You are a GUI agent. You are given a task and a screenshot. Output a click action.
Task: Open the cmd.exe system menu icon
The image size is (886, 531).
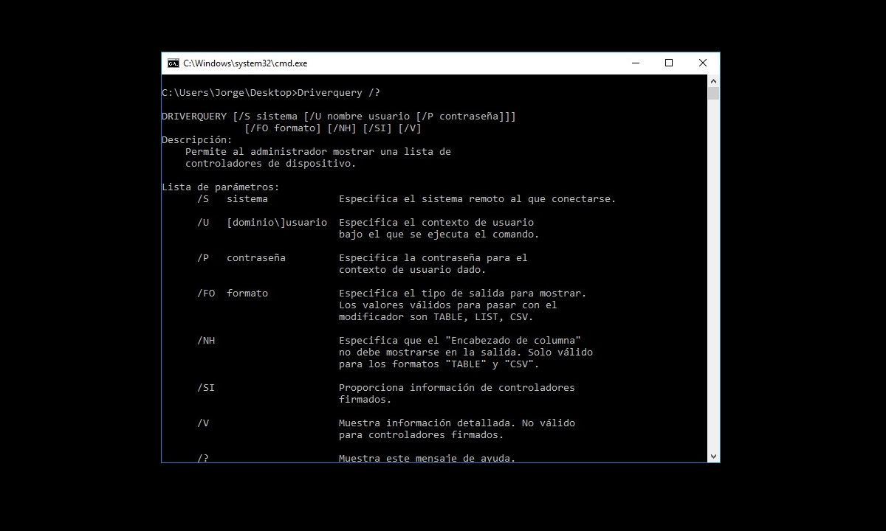tap(174, 63)
